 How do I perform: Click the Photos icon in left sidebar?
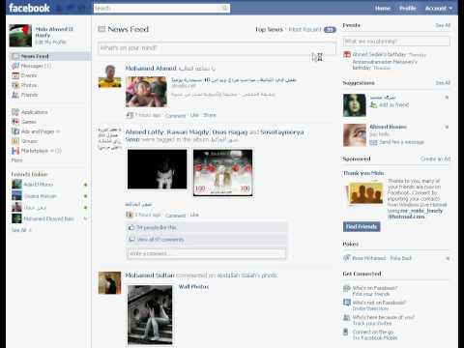pyautogui.click(x=15, y=85)
